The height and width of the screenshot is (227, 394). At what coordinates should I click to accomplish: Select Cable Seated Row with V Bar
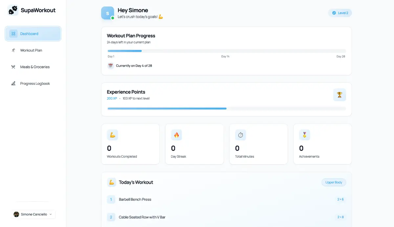142,217
